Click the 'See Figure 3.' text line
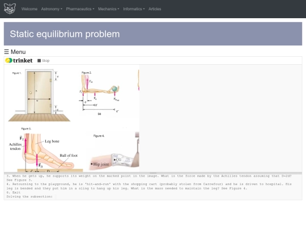Viewport: 306px width, 230px height. click(x=19, y=180)
